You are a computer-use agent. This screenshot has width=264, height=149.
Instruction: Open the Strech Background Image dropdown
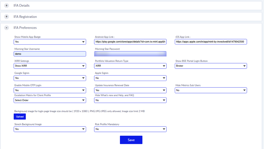pyautogui.click(x=50, y=129)
